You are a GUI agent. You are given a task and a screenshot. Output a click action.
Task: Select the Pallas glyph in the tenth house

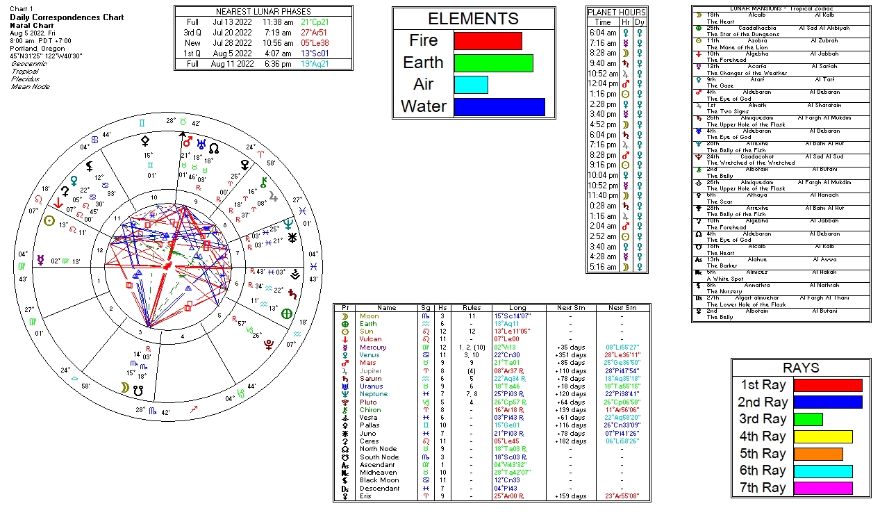(x=146, y=140)
